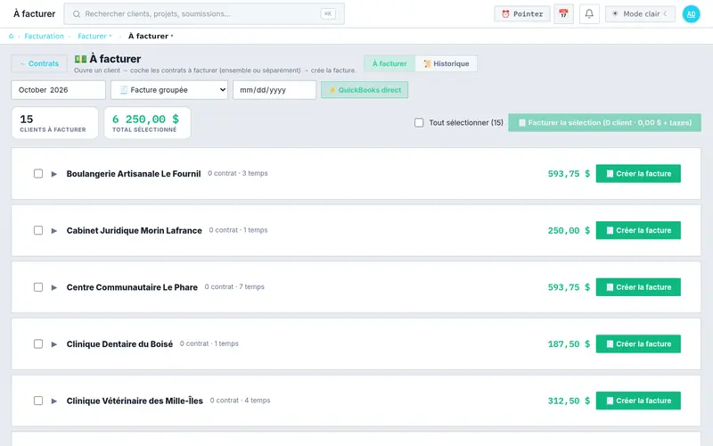Image resolution: width=713 pixels, height=446 pixels.
Task: Click the Pointer button
Action: (522, 14)
